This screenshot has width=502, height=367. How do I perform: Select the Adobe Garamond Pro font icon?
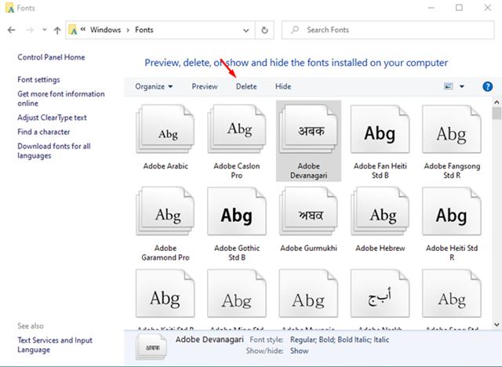(x=166, y=212)
